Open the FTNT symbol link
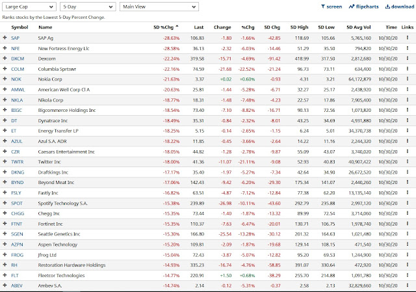 click(16, 224)
